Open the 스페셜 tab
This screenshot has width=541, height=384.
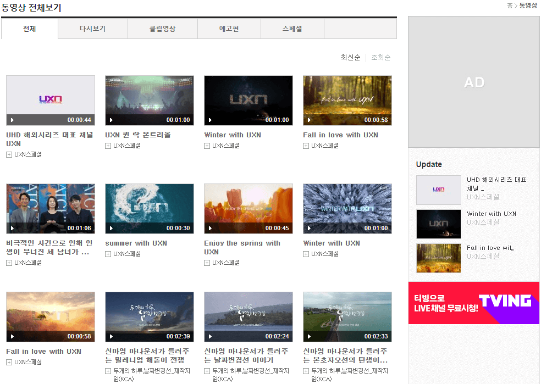(x=292, y=29)
